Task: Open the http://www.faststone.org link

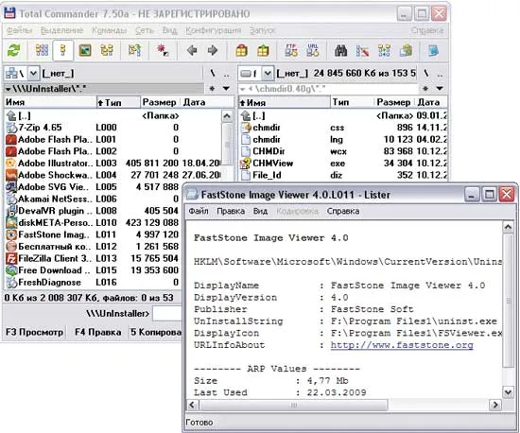Action: pos(402,345)
